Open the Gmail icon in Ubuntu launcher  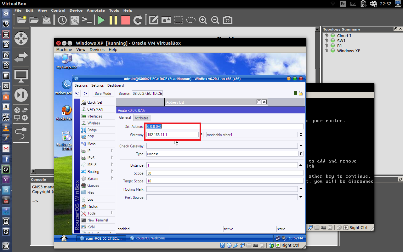(6, 148)
